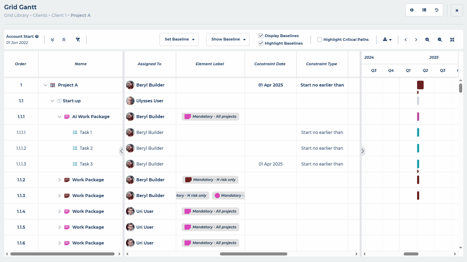This screenshot has width=467, height=262.
Task: Click the info icon near the top right
Action: [x=412, y=10]
